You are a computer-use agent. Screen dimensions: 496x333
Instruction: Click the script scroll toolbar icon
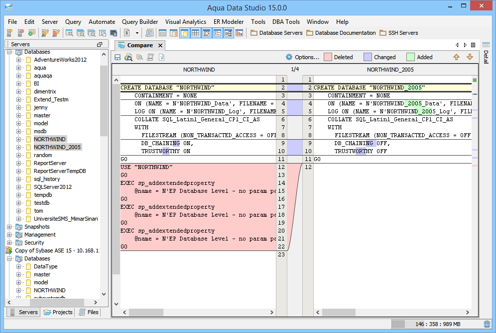[149, 32]
